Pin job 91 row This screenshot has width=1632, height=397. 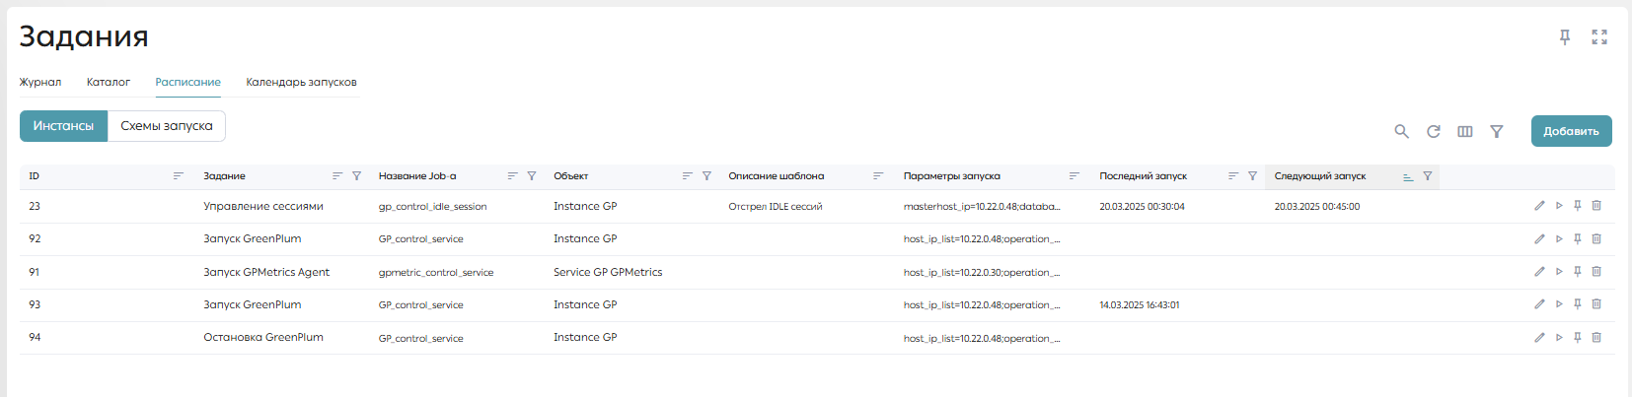point(1578,271)
